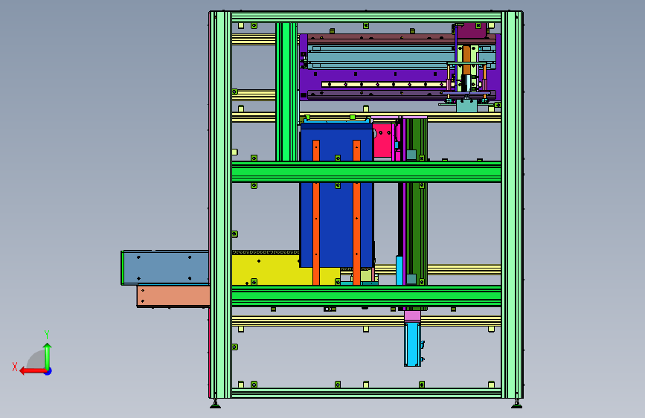Click the red X axis arrow of triad

click(x=32, y=371)
